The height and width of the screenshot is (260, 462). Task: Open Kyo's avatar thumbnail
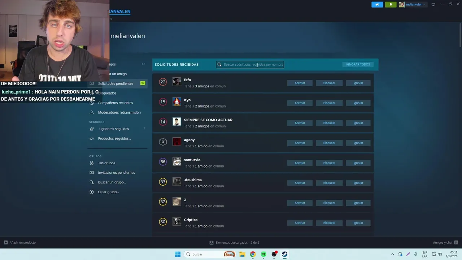click(177, 101)
